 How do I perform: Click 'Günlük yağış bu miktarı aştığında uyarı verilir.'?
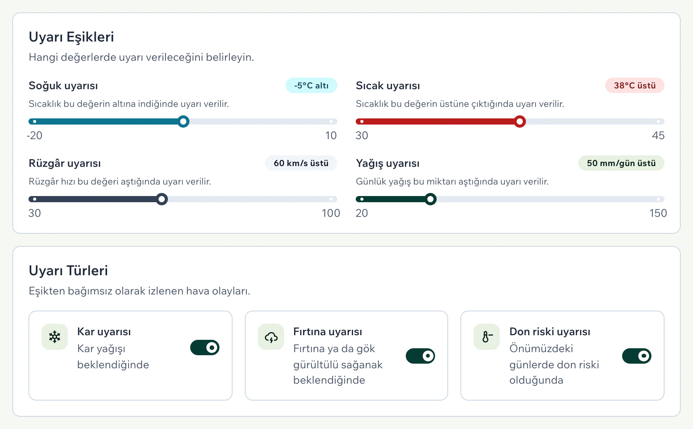(452, 181)
